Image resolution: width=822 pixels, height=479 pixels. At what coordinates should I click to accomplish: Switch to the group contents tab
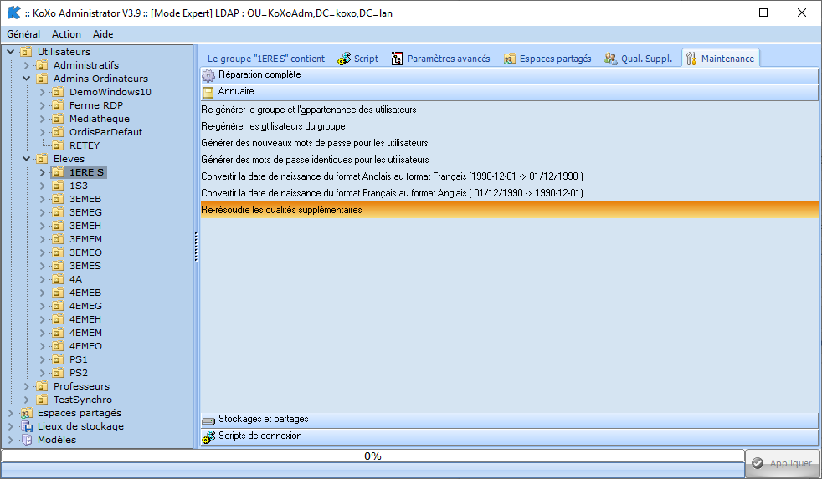[x=266, y=59]
